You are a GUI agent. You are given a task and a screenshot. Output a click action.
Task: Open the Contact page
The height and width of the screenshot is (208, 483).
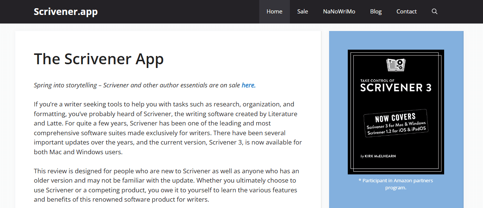tap(406, 12)
